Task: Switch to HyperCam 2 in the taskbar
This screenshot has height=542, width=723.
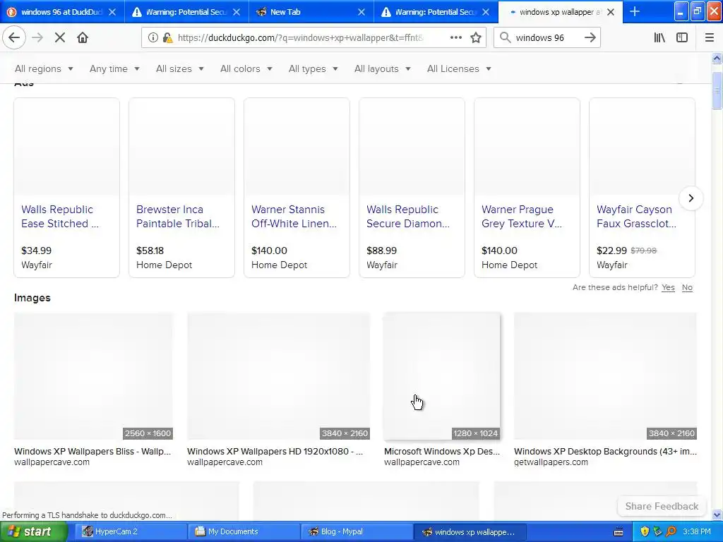Action: [x=131, y=531]
